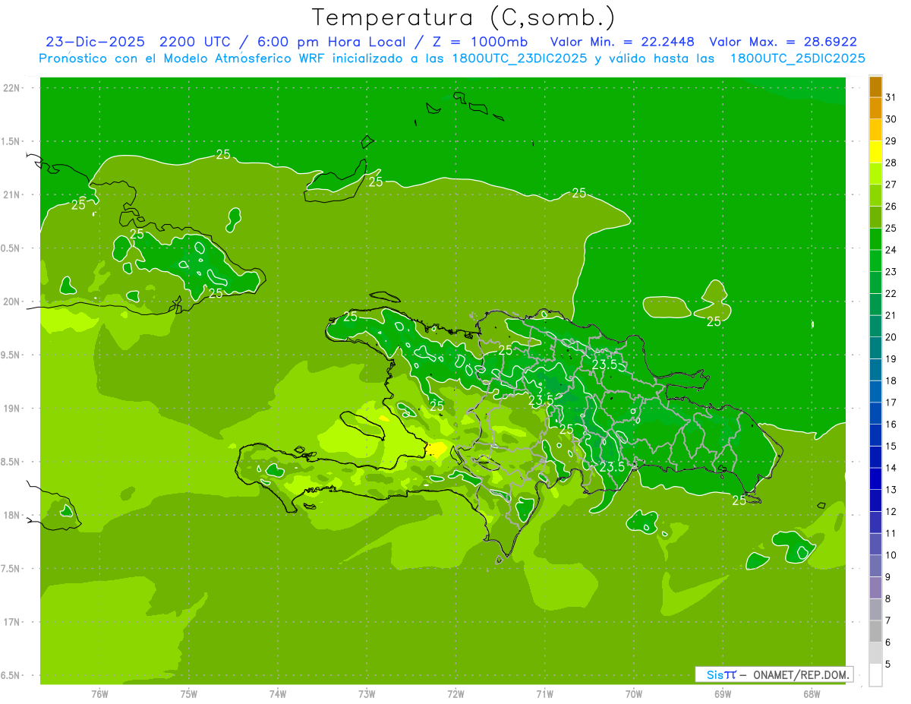Select the color bar segment between 30 and 31
This screenshot has height=704, width=911.
(875, 108)
